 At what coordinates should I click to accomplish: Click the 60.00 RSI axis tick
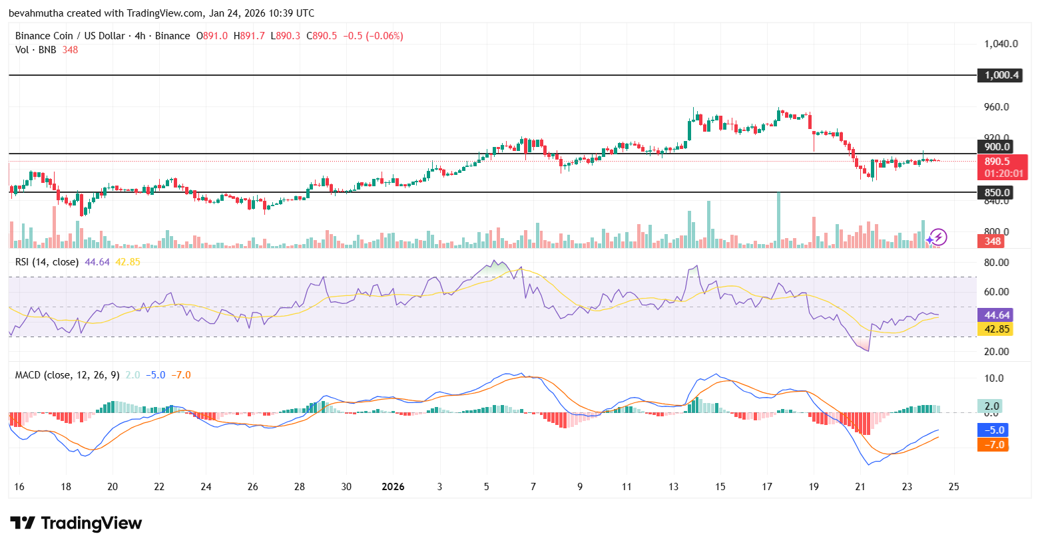(996, 292)
